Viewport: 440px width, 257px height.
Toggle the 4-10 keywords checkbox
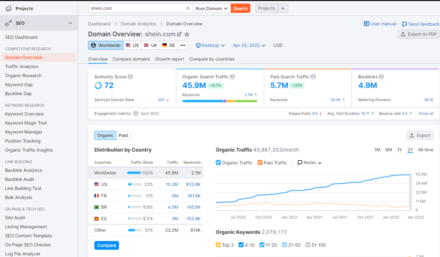coord(241,245)
